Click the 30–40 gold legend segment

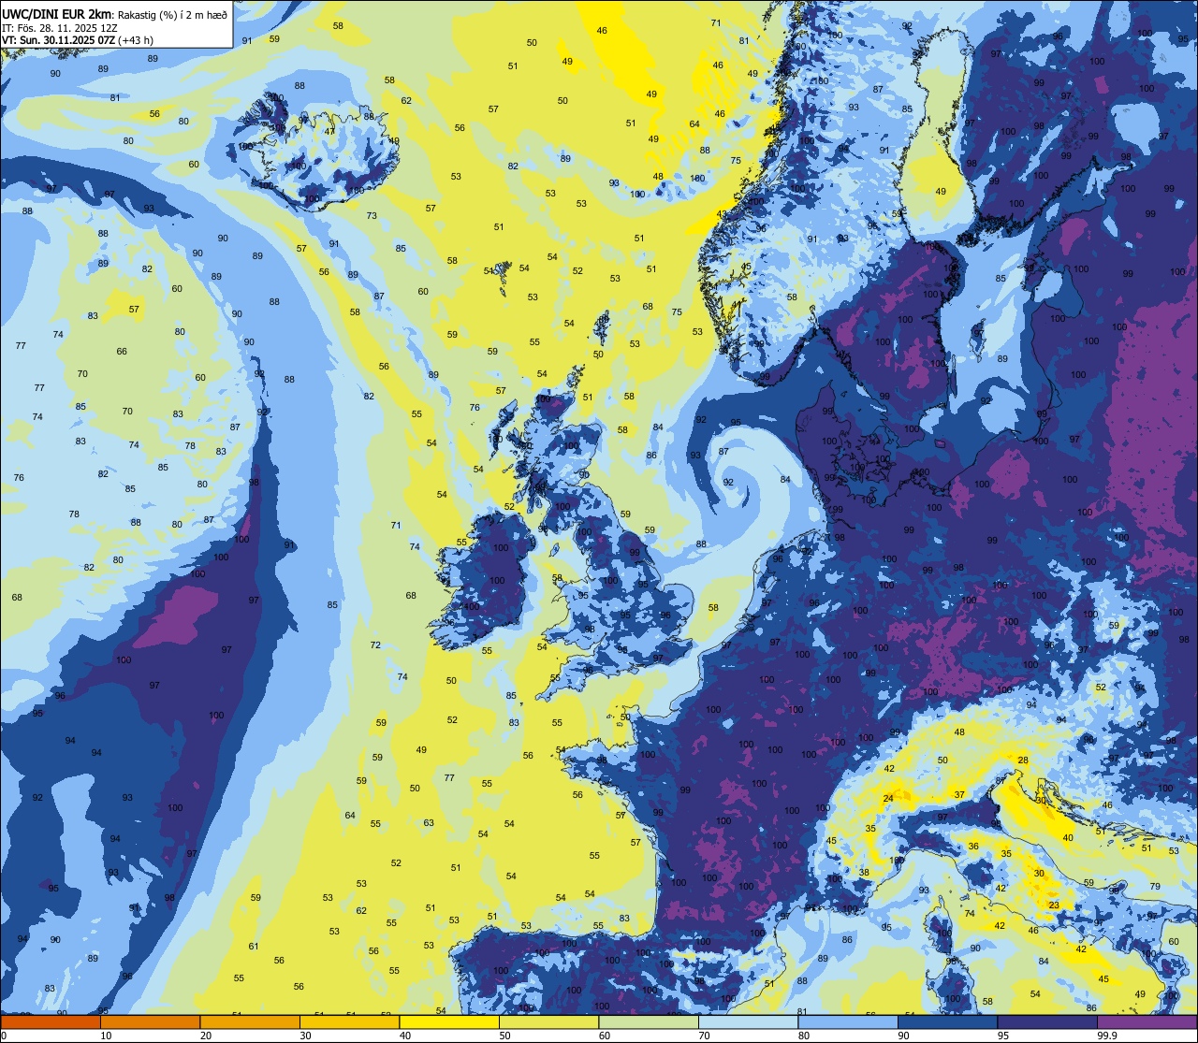tap(350, 1022)
